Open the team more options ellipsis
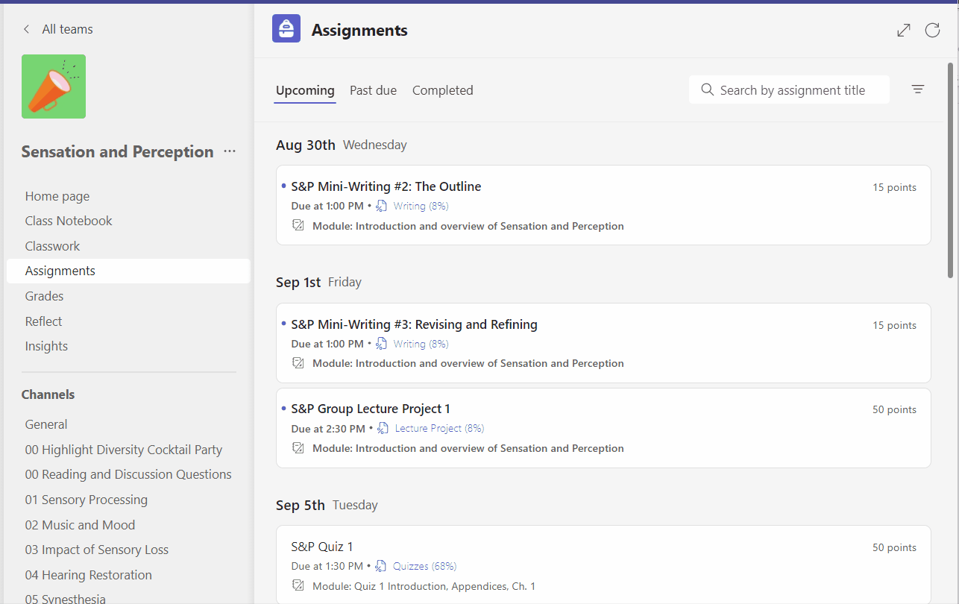This screenshot has width=959, height=604. [230, 151]
